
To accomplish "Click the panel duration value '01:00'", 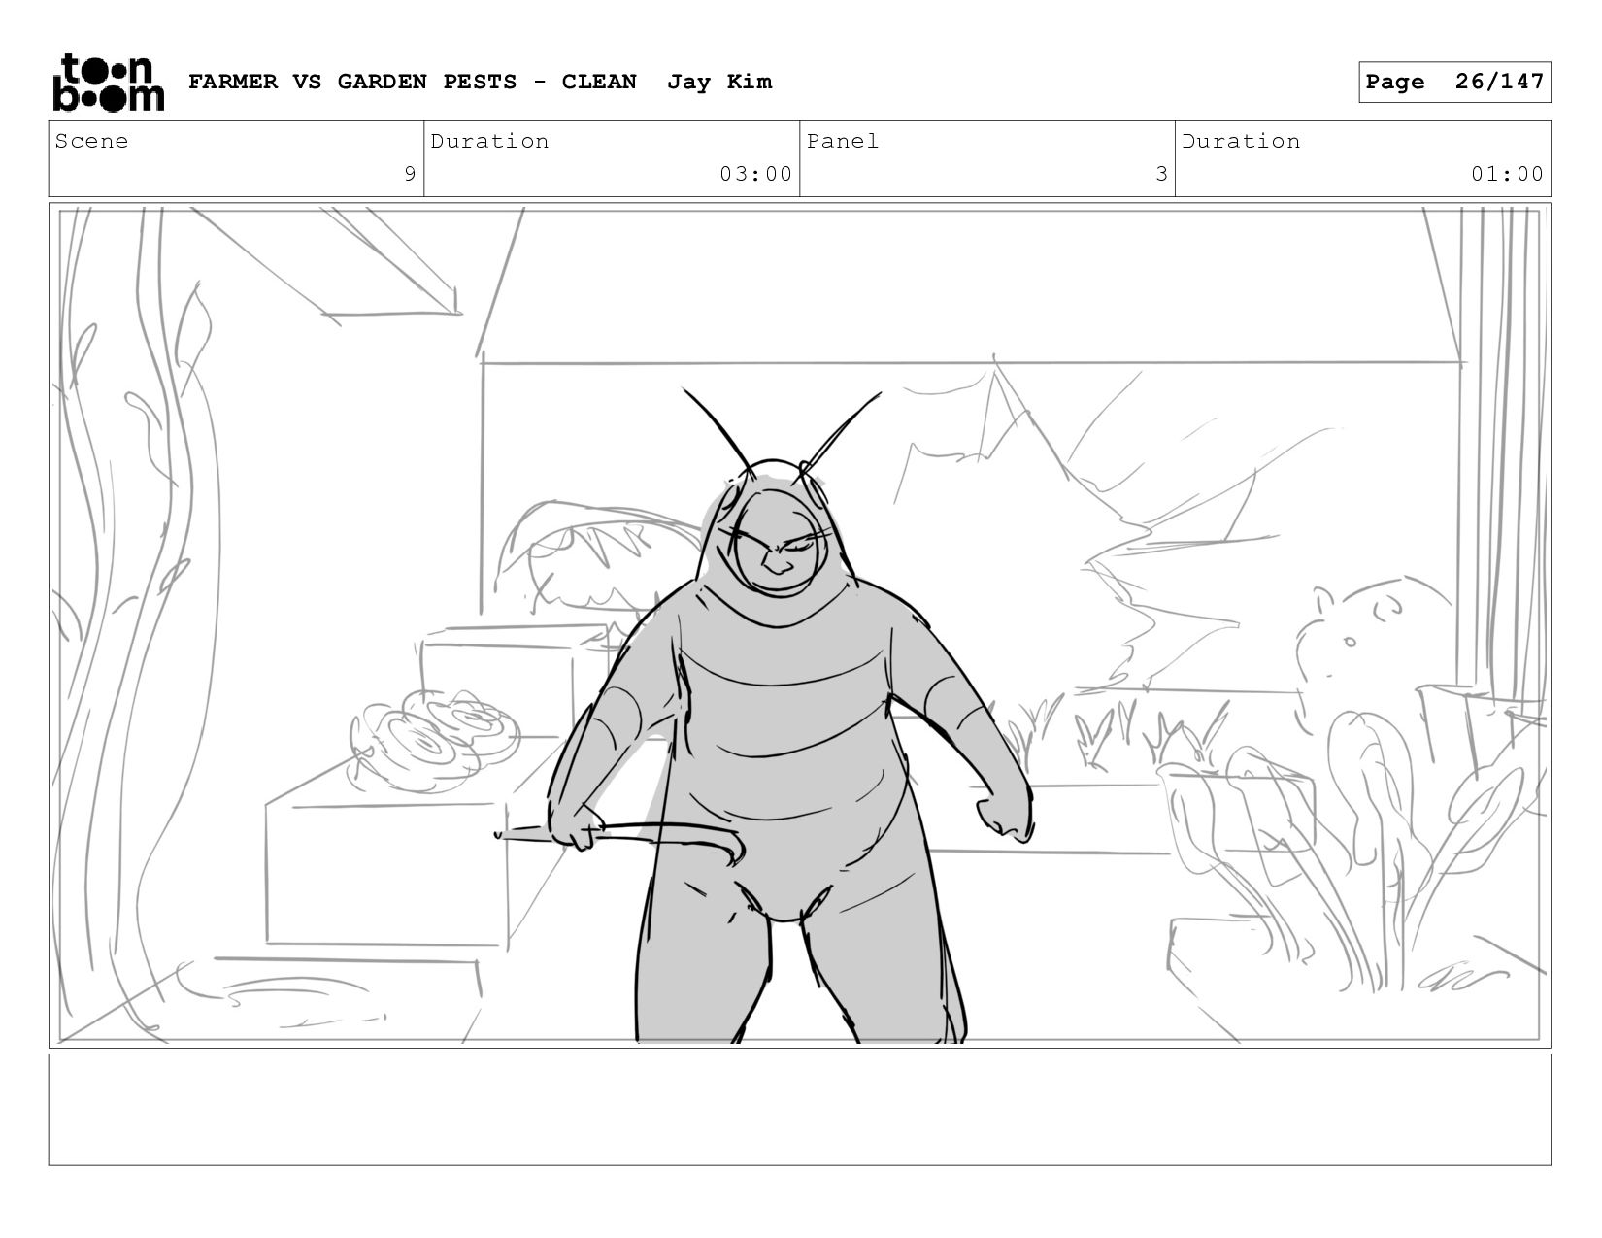I will [x=1508, y=174].
